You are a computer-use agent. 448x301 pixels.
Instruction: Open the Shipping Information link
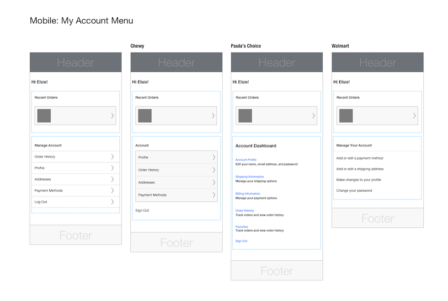click(x=250, y=177)
